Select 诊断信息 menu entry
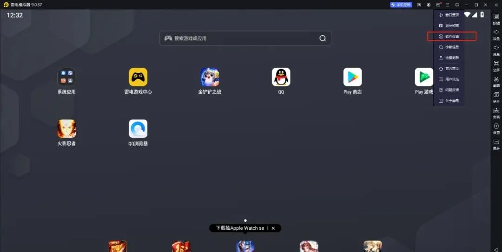Viewport: 502px width, 252px height. point(449,47)
